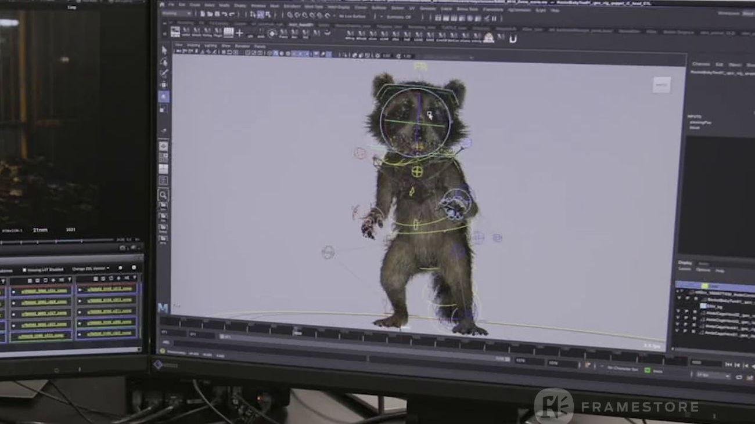Tick the LUT Shaded checkbox on left monitor
Screen dimensions: 755x424
click(24, 270)
